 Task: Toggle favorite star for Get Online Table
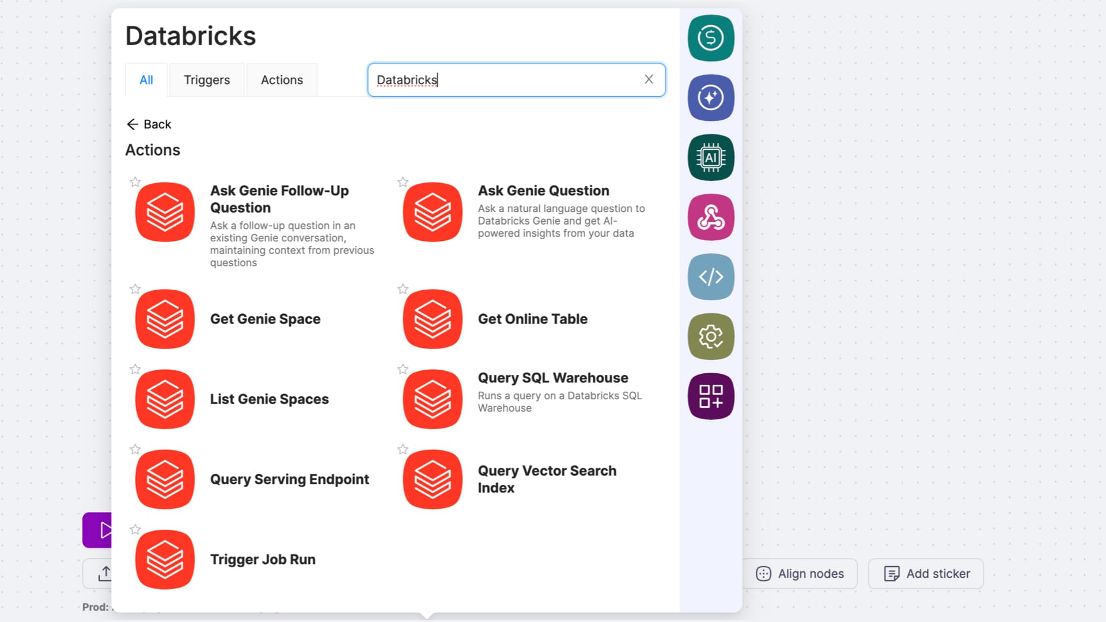pyautogui.click(x=403, y=289)
